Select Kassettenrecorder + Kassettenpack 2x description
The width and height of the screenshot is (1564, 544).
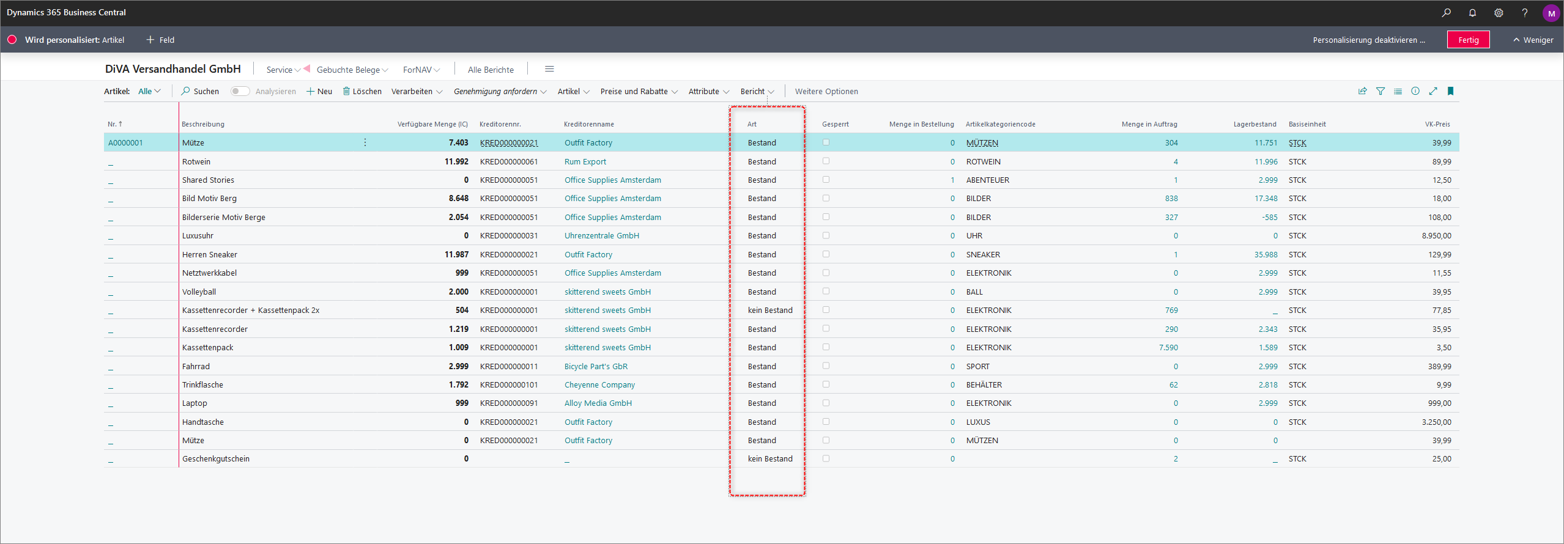coord(251,310)
